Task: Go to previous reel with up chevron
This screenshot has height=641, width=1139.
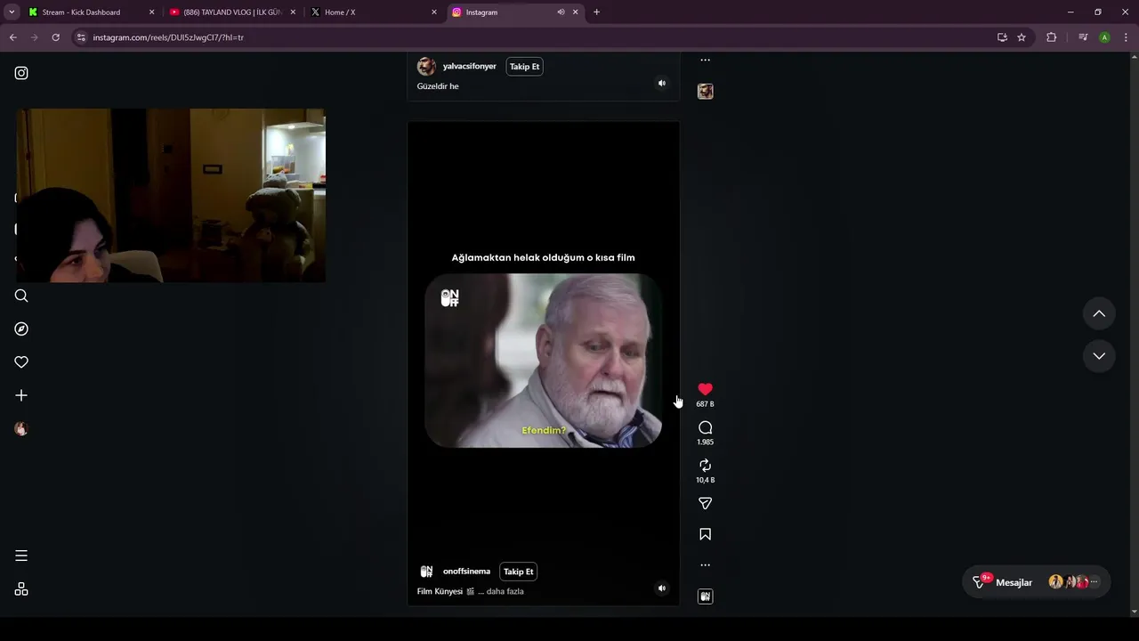Action: click(1099, 313)
